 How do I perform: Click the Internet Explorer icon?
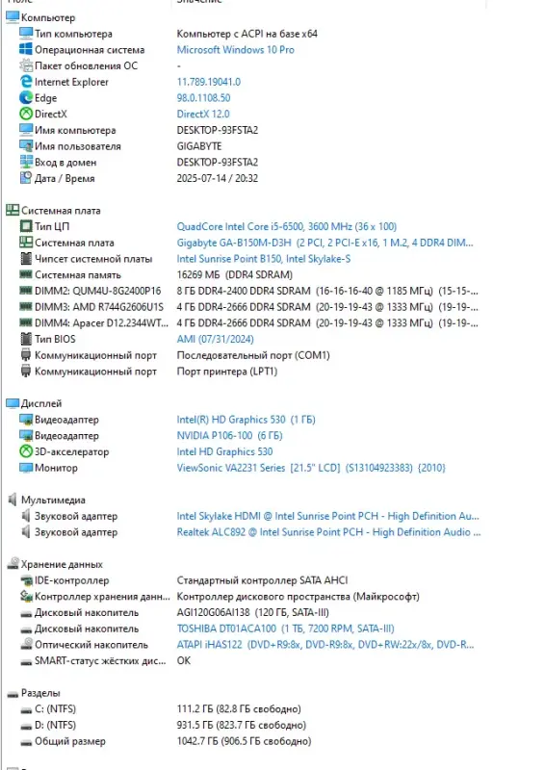click(26, 82)
